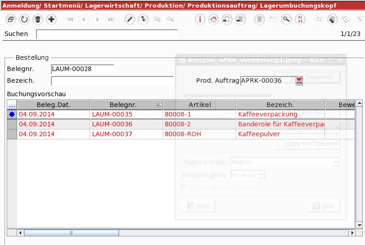
Task: Jump to first record in toolbar
Action: [70, 19]
